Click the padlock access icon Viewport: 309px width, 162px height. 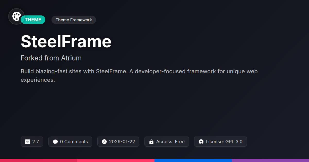tap(151, 142)
